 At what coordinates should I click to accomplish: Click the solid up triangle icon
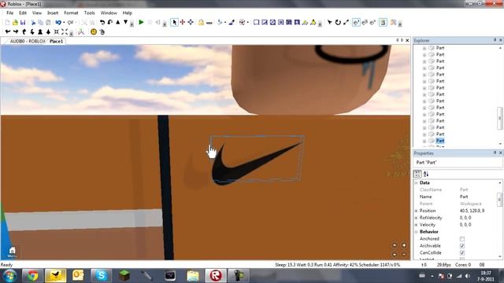click(x=118, y=22)
